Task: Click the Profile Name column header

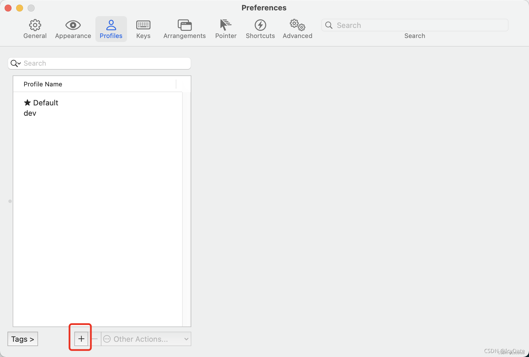Action: tap(95, 84)
